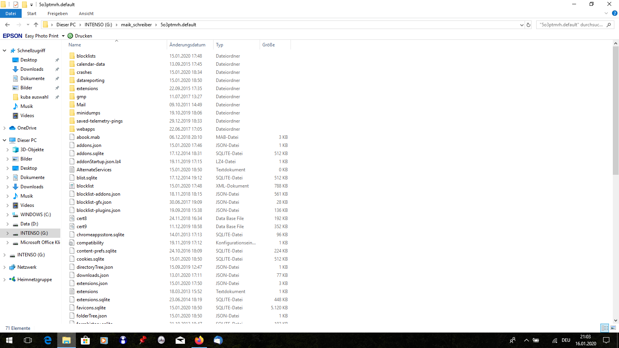Click INTENSO (G:) in the address breadcrumb

click(98, 25)
